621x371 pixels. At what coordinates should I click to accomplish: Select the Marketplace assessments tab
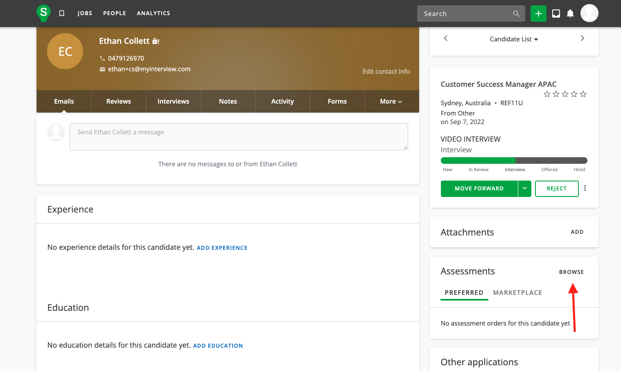pos(517,293)
